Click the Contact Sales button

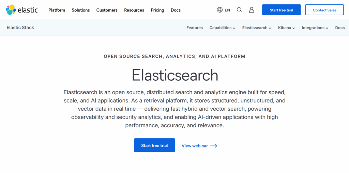[x=324, y=10]
